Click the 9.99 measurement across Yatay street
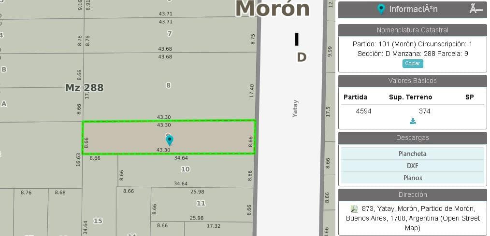 [x=329, y=51]
